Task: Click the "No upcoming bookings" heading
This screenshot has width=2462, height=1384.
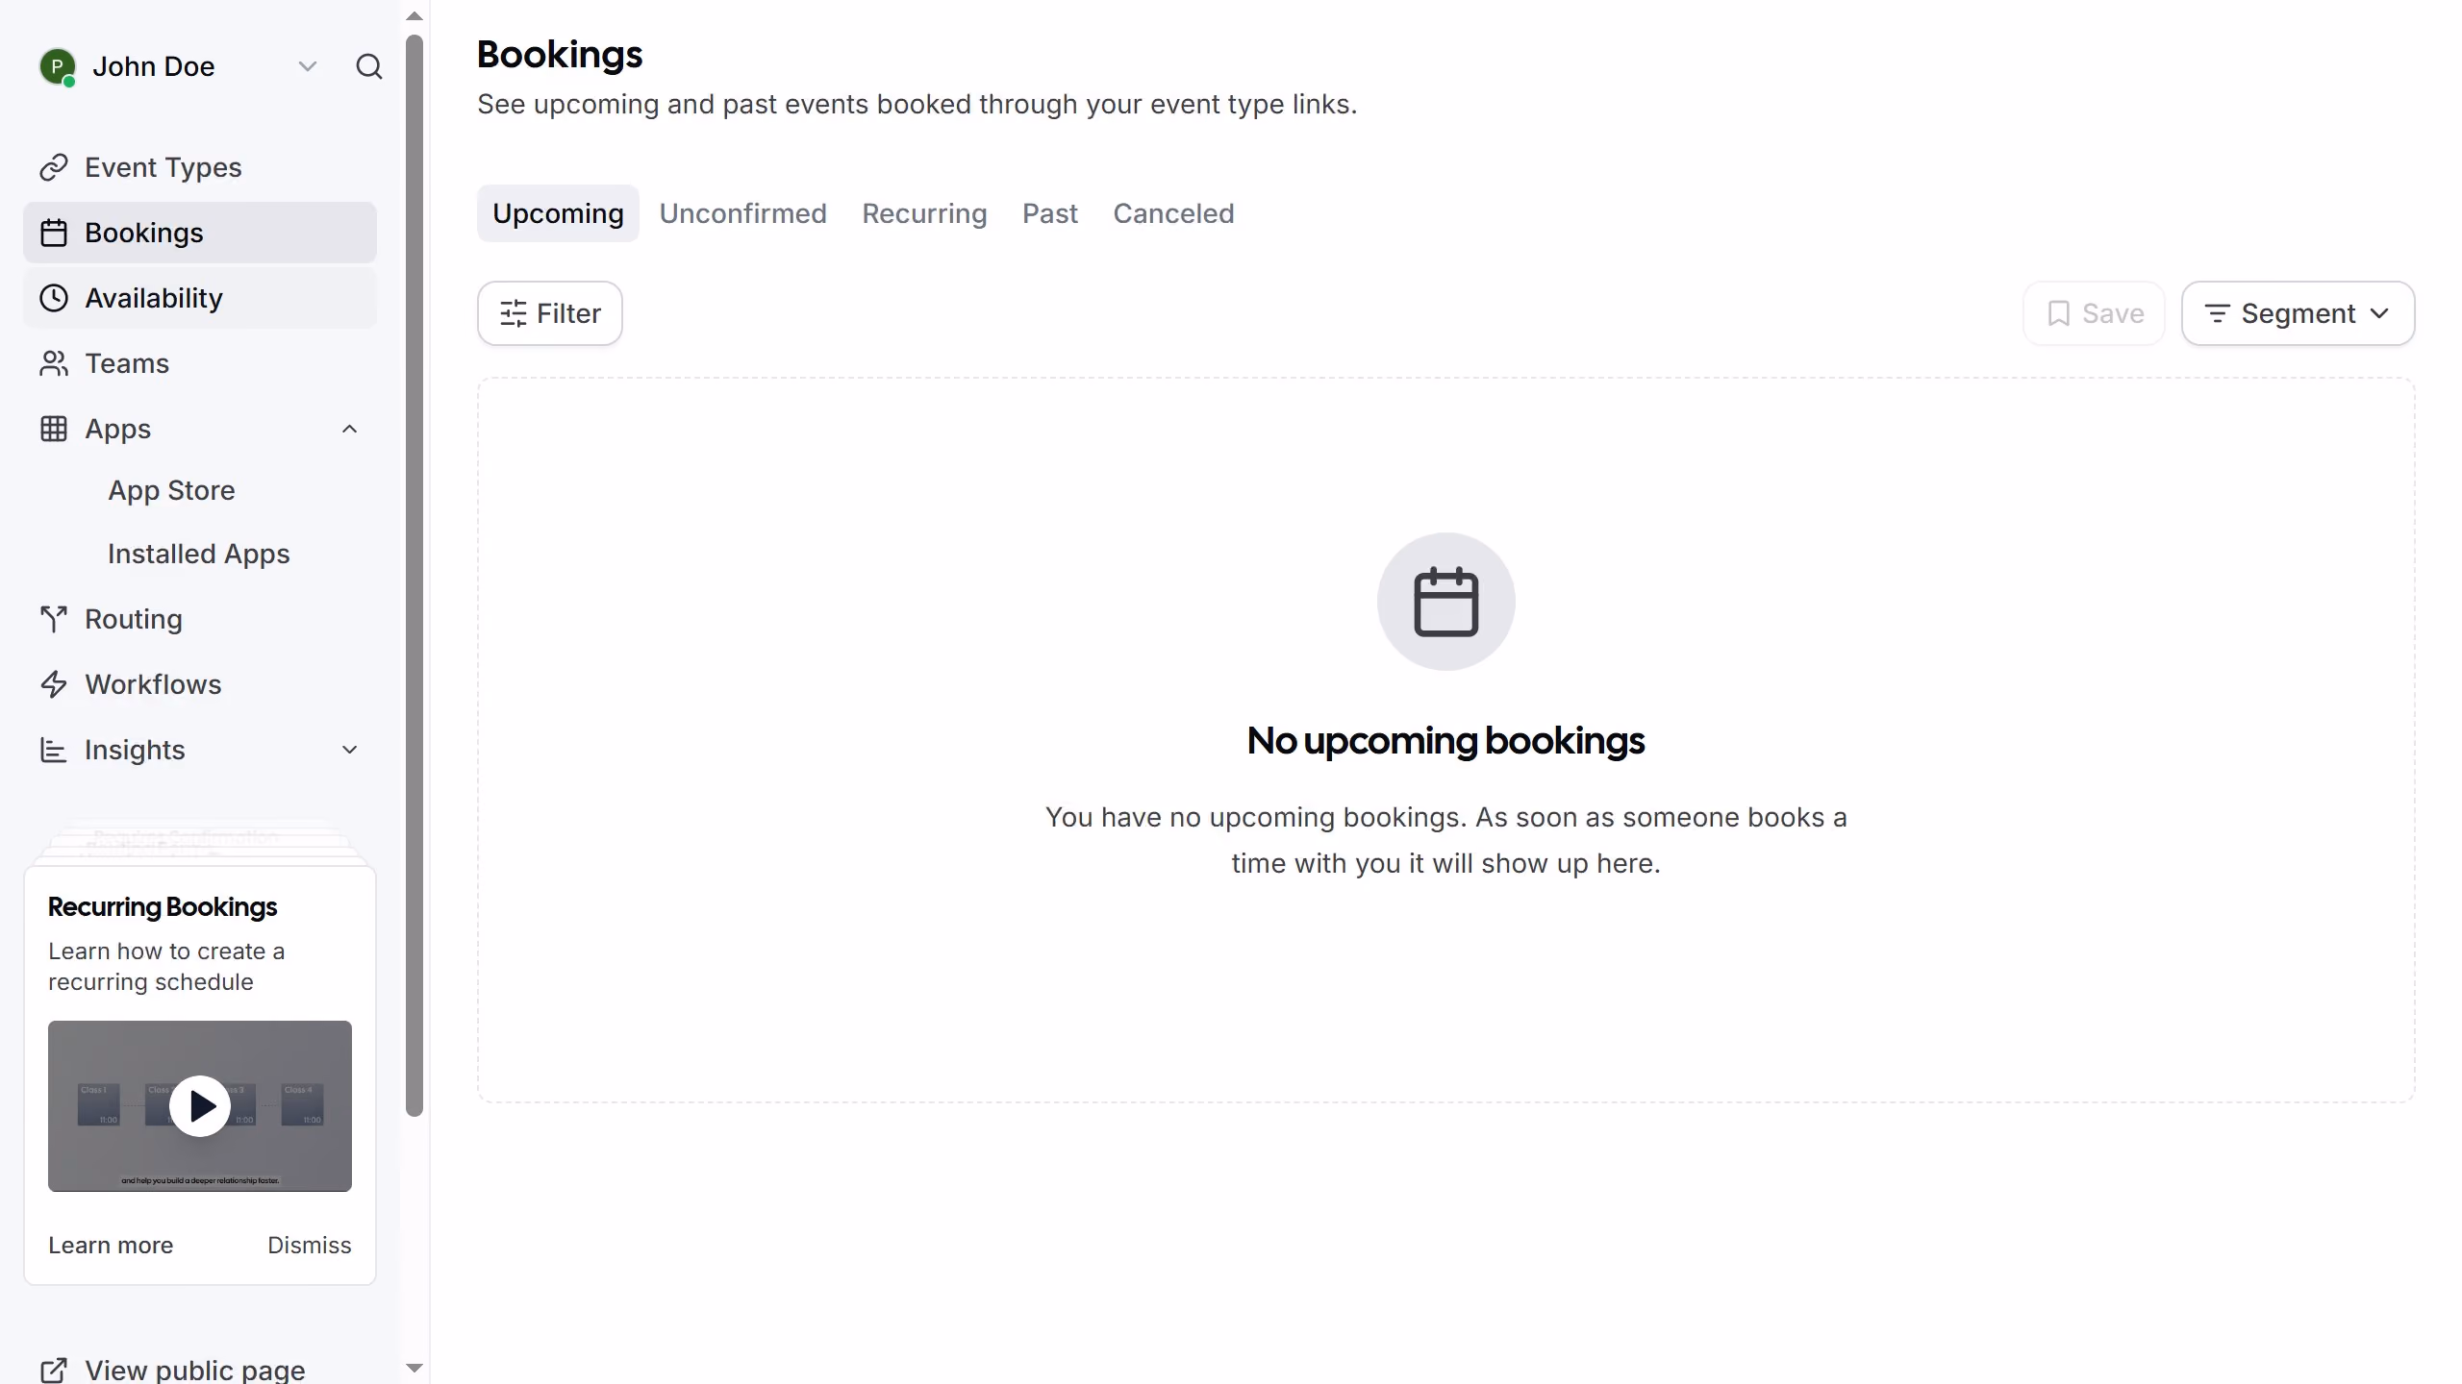Action: tap(1445, 740)
